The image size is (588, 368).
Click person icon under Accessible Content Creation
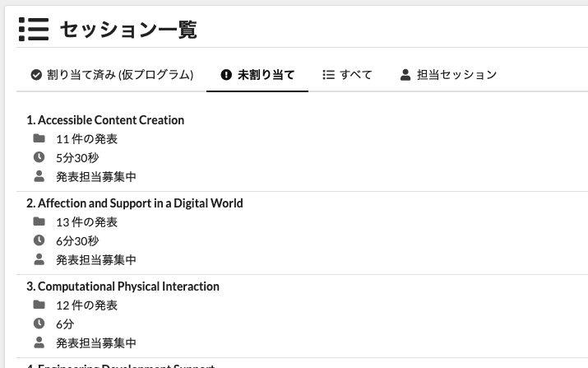tap(39, 175)
